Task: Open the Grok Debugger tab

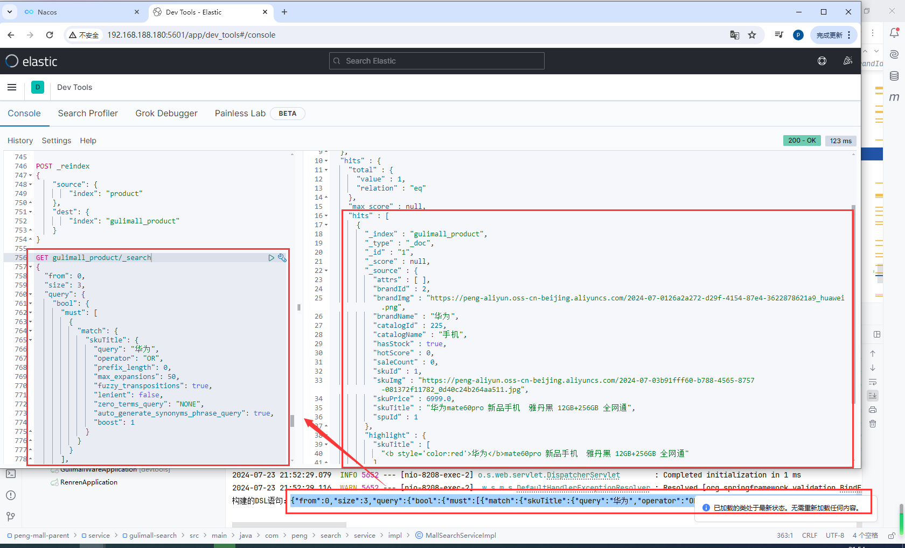Action: coord(166,114)
